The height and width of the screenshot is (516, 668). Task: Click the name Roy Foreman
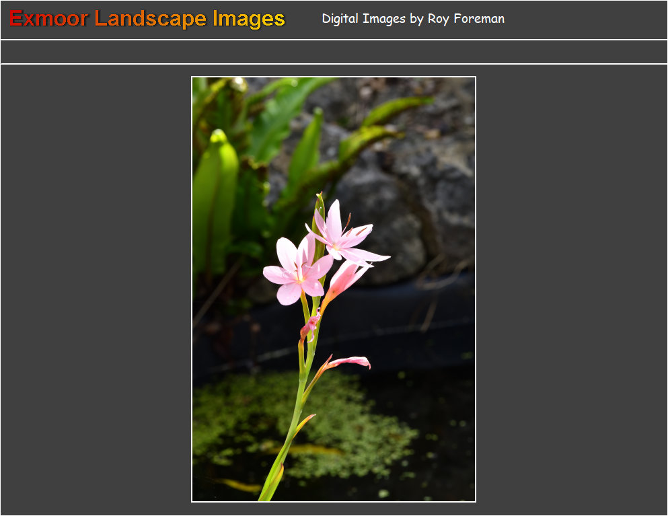(466, 19)
